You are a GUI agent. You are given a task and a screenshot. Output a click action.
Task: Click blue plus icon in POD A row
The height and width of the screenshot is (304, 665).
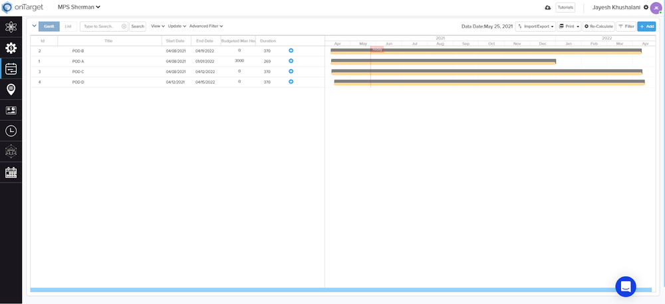click(291, 61)
